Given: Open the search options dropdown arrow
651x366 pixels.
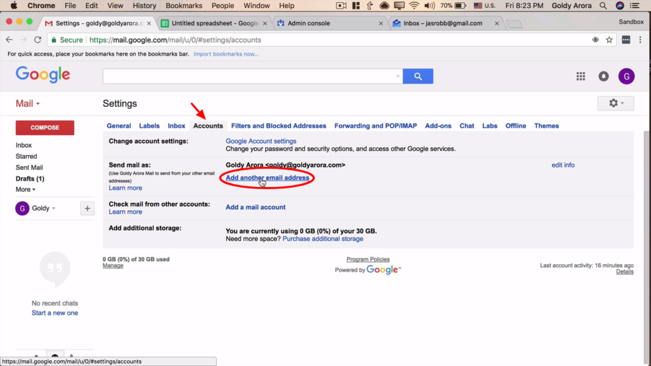Looking at the screenshot, I should 398,76.
